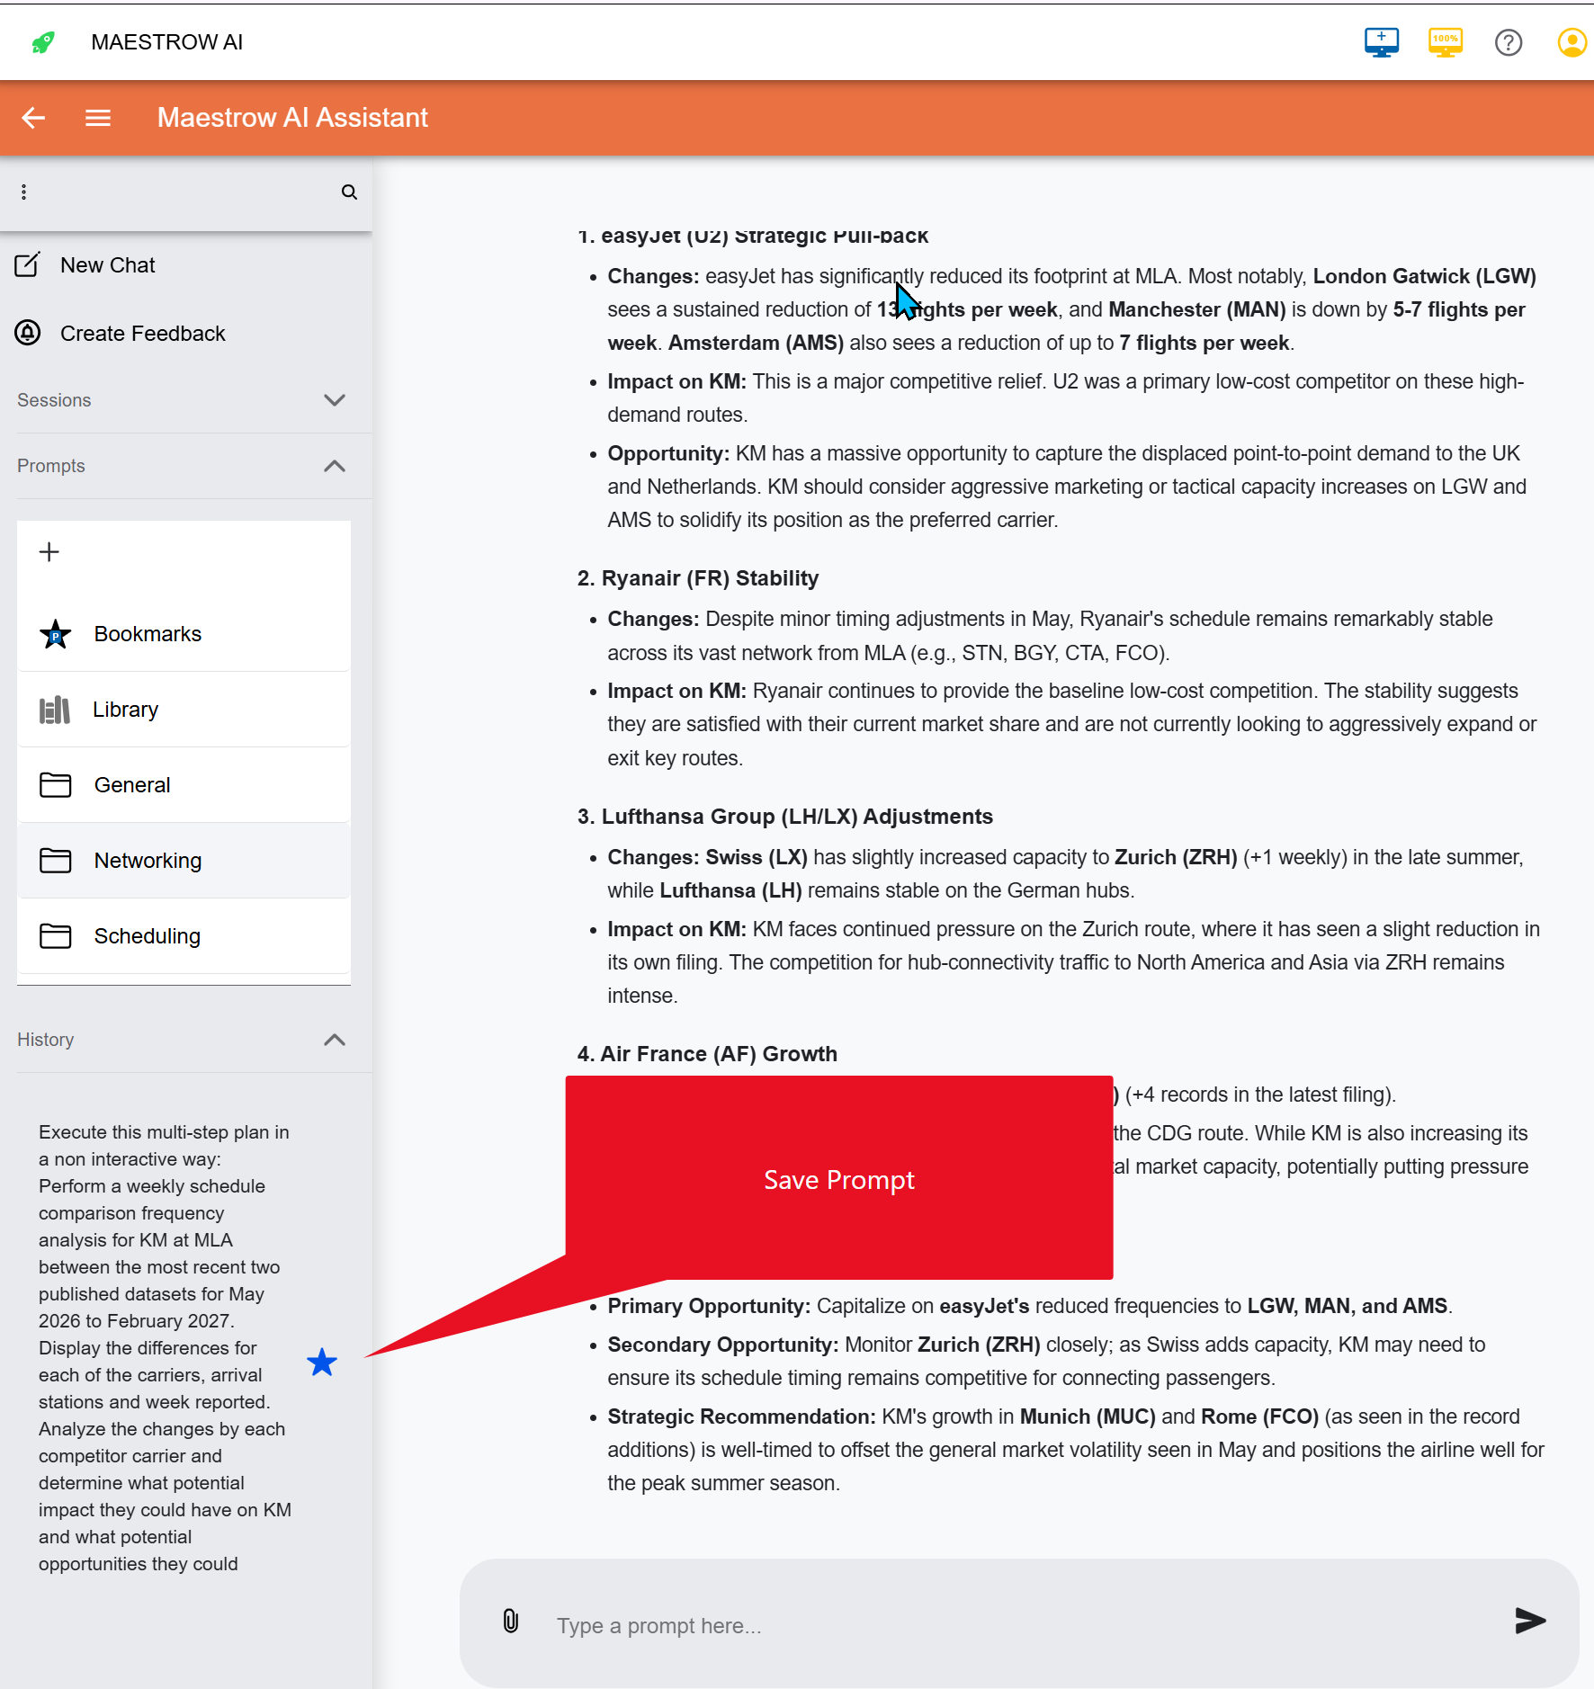Click the yellow 100% zoom monitor icon

tap(1445, 42)
